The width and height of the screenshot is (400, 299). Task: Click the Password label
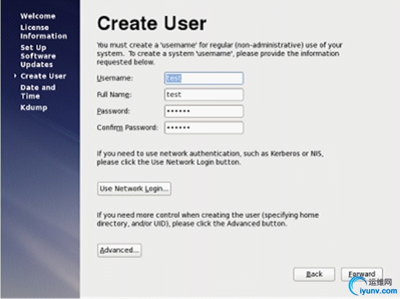(113, 111)
